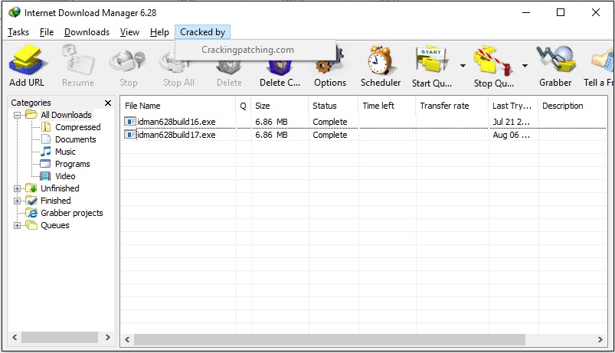The height and width of the screenshot is (353, 615).
Task: Click the Cracked by menu
Action: click(202, 32)
